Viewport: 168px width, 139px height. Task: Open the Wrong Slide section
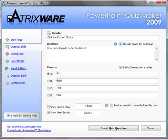coord(17,54)
